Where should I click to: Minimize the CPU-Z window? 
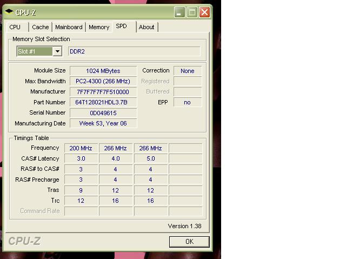click(x=179, y=12)
